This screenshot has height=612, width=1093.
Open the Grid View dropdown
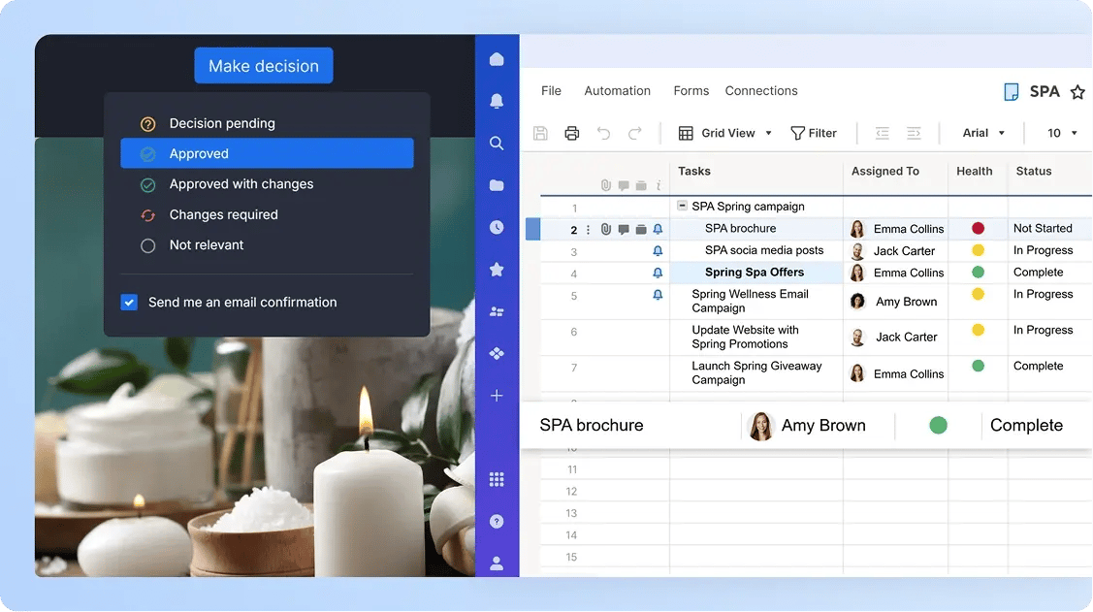pyautogui.click(x=726, y=133)
